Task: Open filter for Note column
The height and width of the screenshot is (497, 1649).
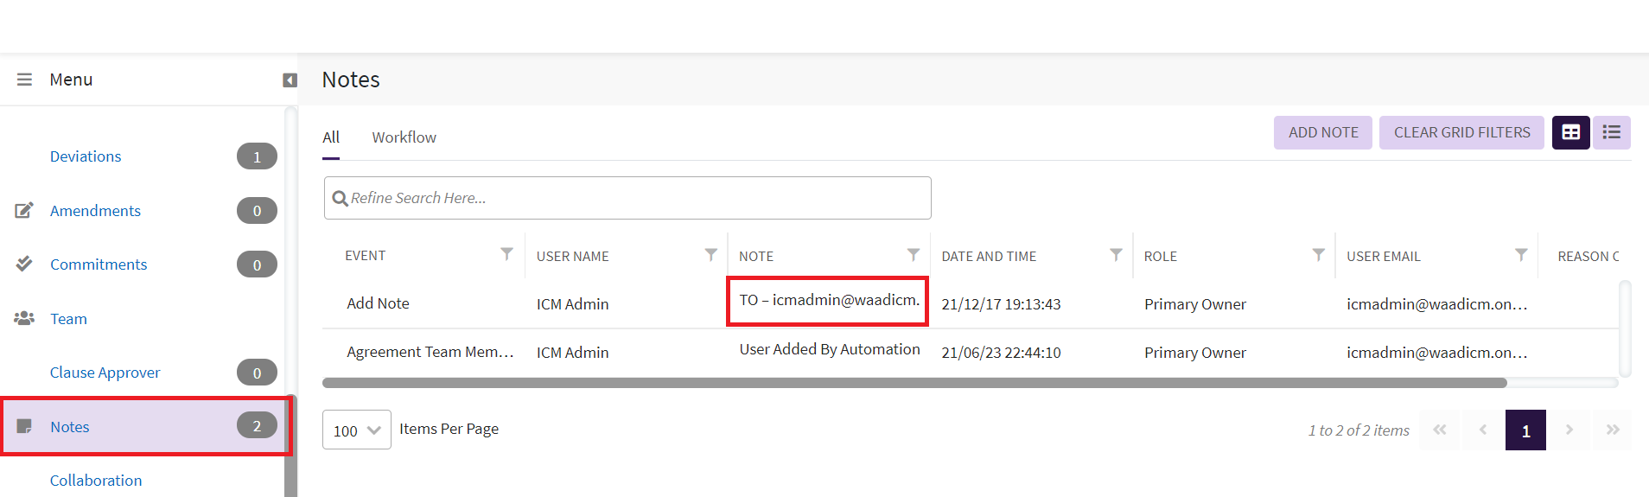Action: click(913, 255)
